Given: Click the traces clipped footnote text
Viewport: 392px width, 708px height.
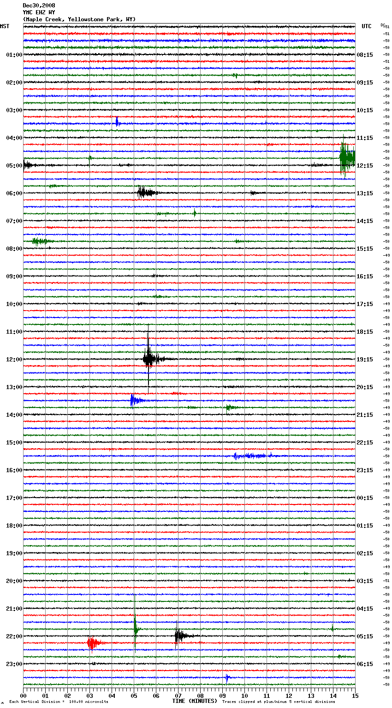Looking at the screenshot, I should tap(279, 702).
